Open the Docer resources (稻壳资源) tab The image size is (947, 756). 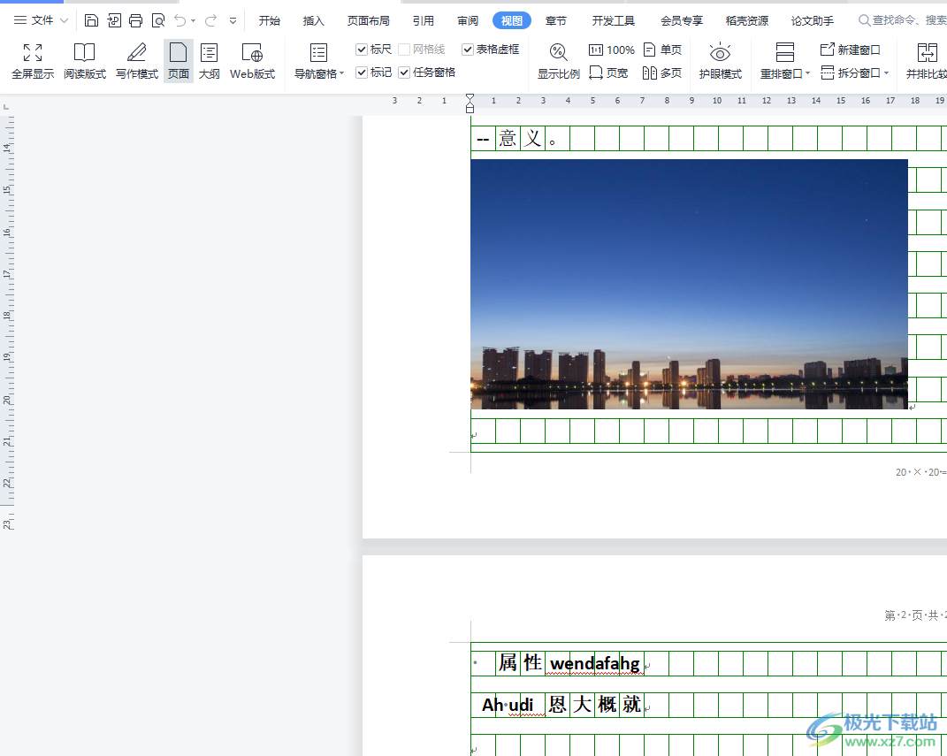(x=747, y=20)
